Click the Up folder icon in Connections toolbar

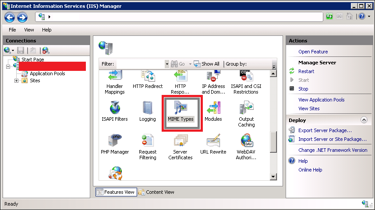33,50
